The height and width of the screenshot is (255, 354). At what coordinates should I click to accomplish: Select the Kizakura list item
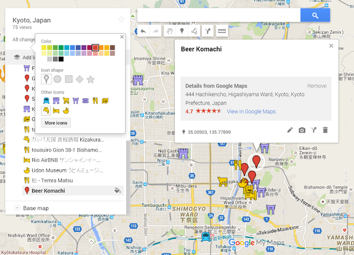[72, 139]
